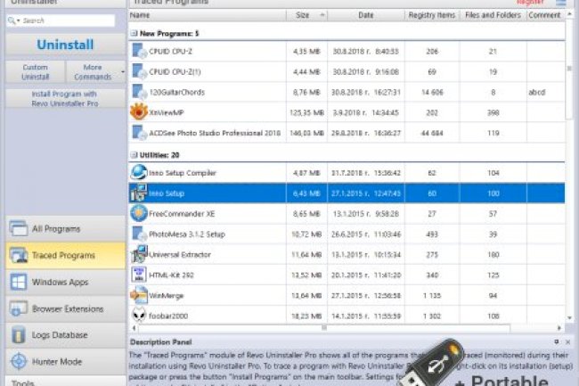Screen dimensions: 579x386
Task: Open the Windows Apps module
Action: click(62, 282)
